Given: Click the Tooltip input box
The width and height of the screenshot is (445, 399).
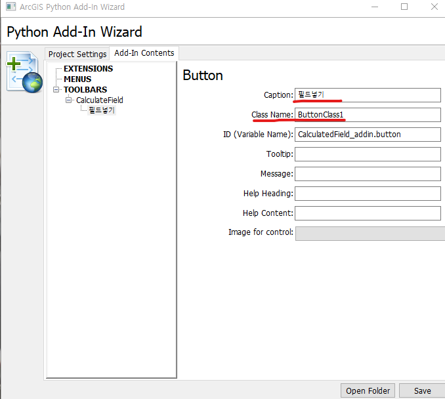Looking at the screenshot, I should [x=368, y=154].
